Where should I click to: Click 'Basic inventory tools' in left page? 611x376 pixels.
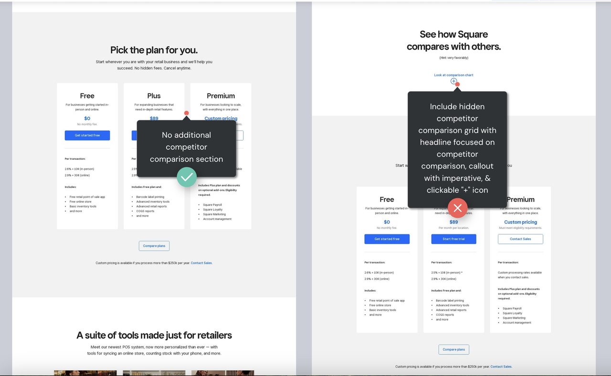coord(83,206)
